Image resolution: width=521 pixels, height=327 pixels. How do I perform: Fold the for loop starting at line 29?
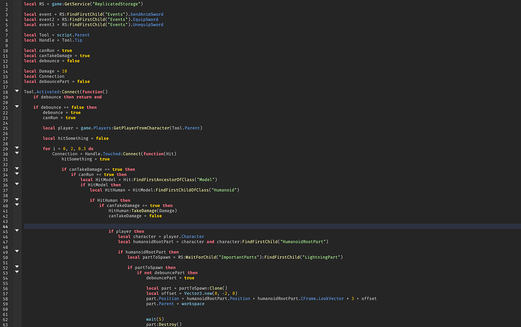(x=17, y=148)
